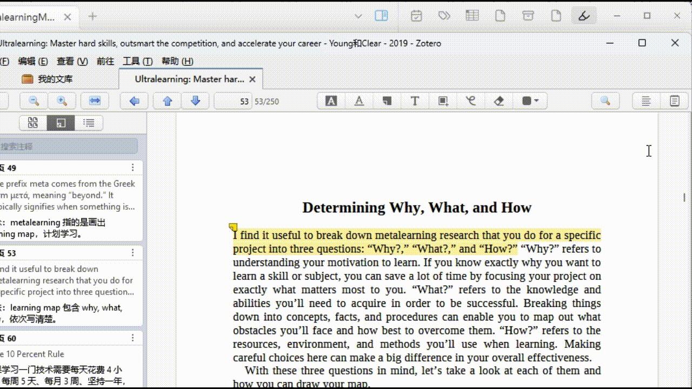Switch sidebar to outline view
692x389 pixels.
pyautogui.click(x=89, y=123)
